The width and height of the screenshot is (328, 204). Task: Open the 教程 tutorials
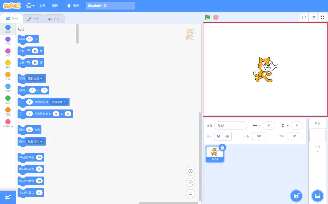73,6
